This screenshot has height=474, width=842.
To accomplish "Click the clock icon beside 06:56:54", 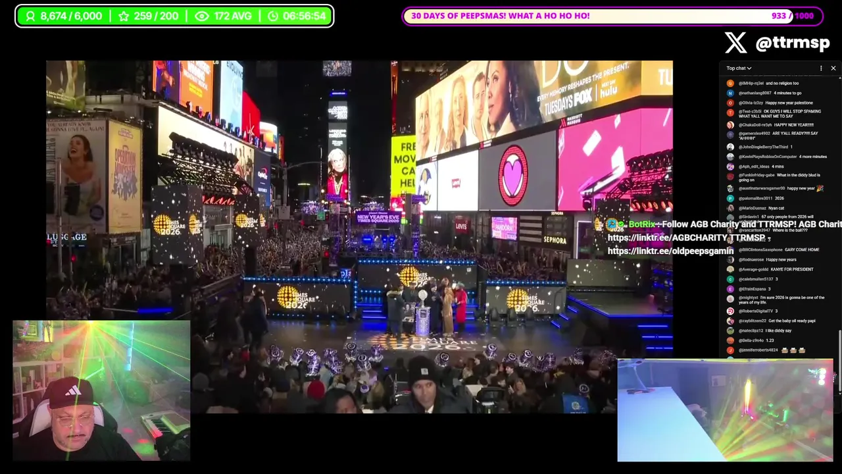I will pos(272,16).
